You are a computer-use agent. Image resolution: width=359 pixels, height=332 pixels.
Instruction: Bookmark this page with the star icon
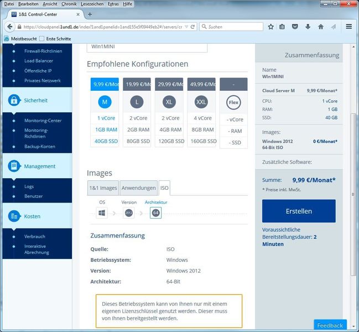270,27
